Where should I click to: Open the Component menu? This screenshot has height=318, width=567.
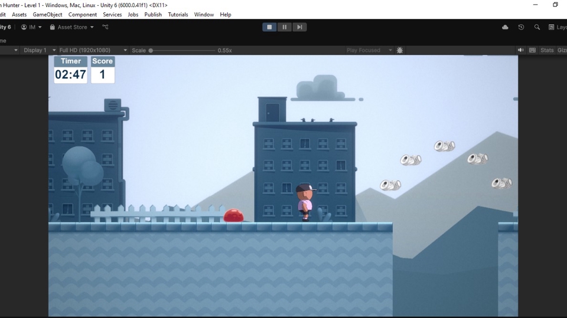click(x=83, y=14)
